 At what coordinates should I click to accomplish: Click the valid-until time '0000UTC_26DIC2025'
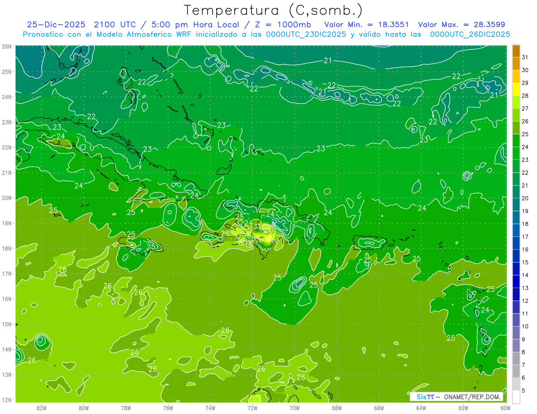[470, 34]
